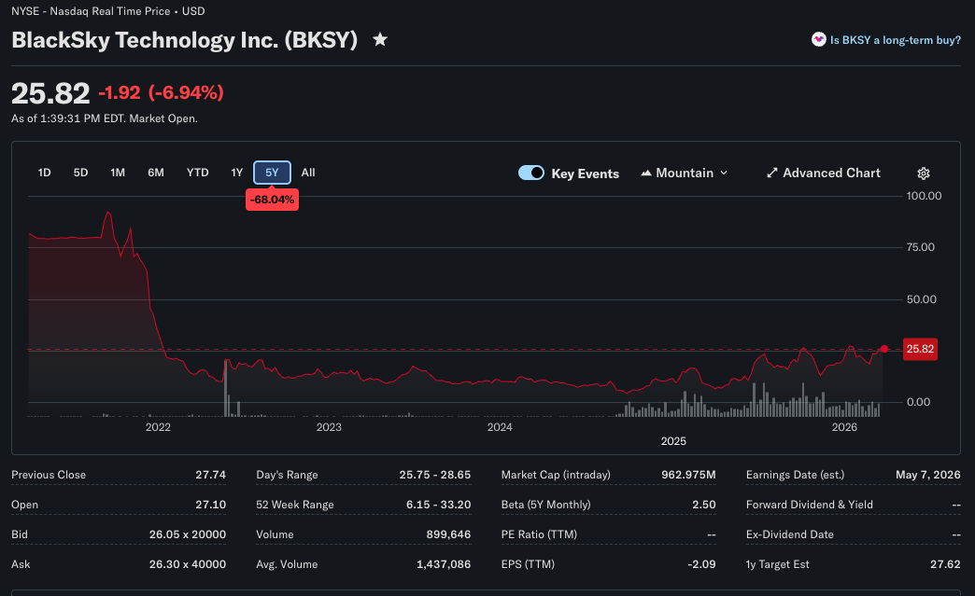Viewport: 975px width, 596px height.
Task: Click the Beta (5Y Monthly) label
Action: click(546, 505)
